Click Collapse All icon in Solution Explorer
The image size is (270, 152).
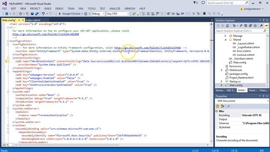(250, 25)
